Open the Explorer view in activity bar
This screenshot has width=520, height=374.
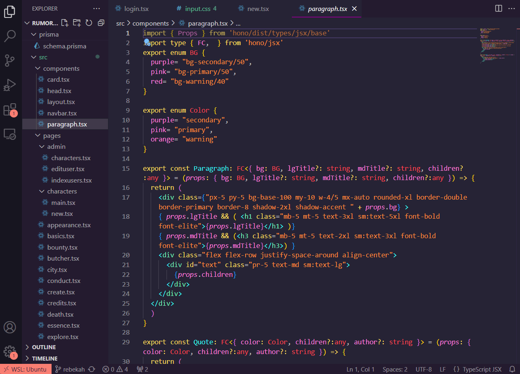pos(10,12)
